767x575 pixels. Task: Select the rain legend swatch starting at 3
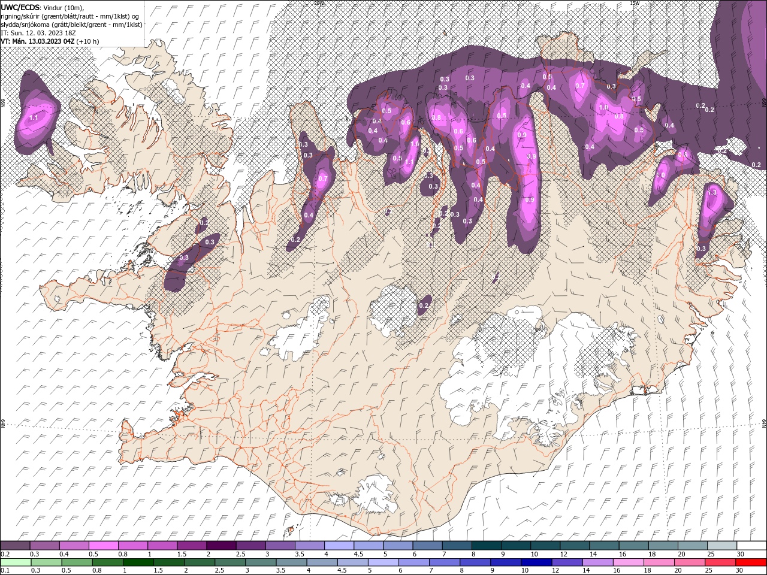pos(261,562)
